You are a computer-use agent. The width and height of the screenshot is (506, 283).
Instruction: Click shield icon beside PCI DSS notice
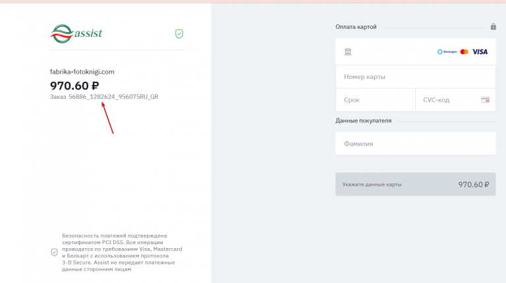tap(54, 252)
